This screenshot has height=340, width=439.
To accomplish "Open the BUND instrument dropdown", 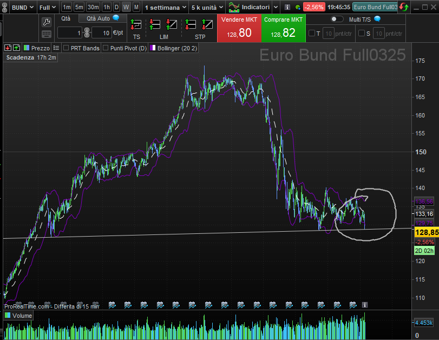I will pyautogui.click(x=23, y=8).
